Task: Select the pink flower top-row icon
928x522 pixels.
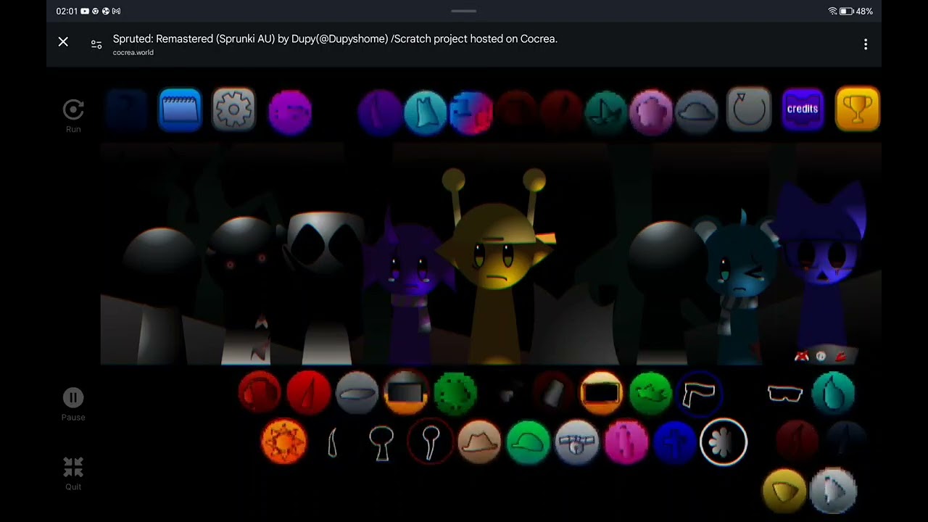Action: pos(651,112)
